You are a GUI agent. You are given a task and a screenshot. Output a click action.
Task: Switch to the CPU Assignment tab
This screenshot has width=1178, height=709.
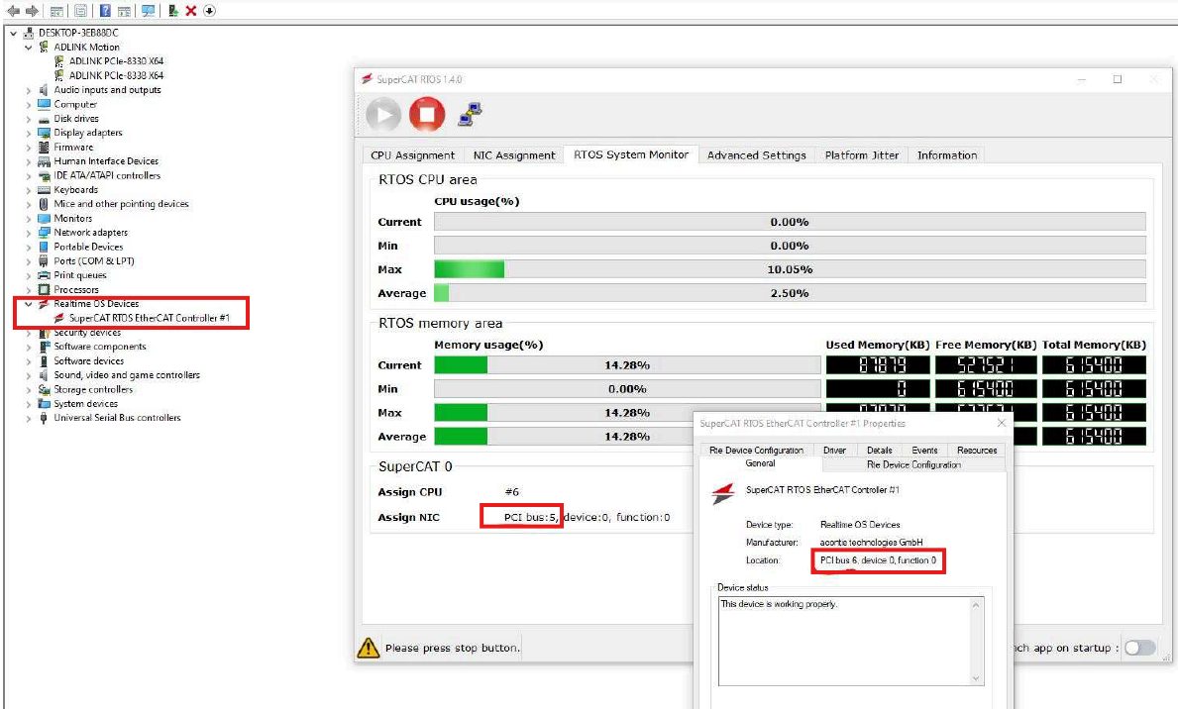click(x=412, y=154)
